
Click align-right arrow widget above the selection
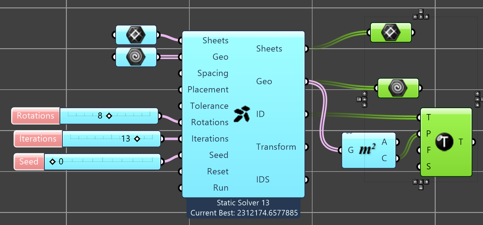(x=426, y=17)
